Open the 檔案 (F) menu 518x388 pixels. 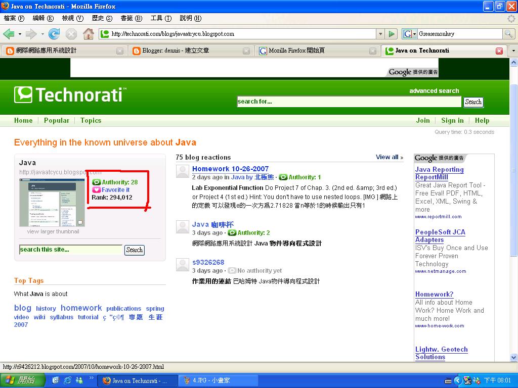pos(14,19)
